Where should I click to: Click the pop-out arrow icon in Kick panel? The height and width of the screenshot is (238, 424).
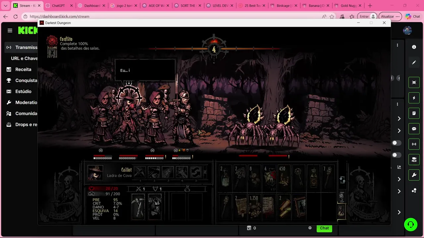click(399, 167)
